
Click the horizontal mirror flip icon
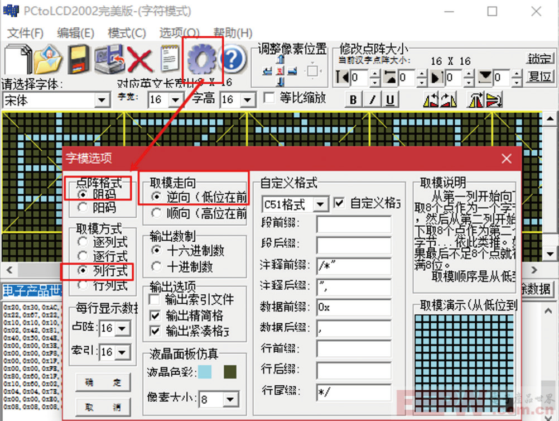475,100
